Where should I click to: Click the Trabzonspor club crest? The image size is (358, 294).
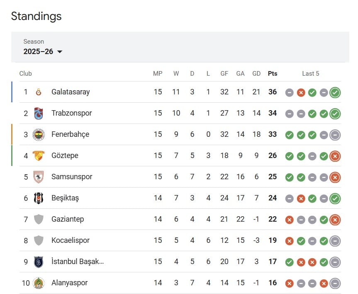[x=39, y=113]
